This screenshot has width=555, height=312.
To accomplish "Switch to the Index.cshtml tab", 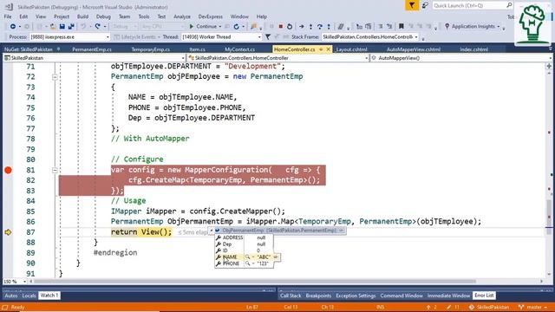I will coord(474,49).
